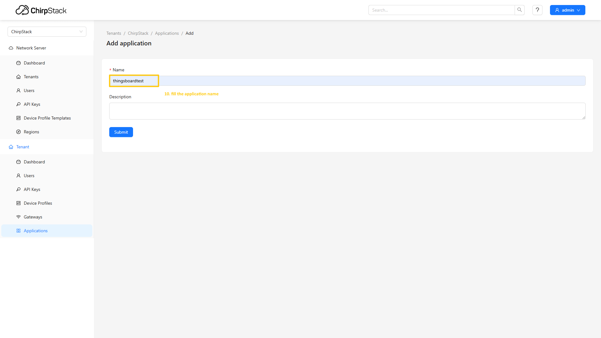The width and height of the screenshot is (601, 338).
Task: Collapse the Tenant menu section
Action: (x=23, y=147)
